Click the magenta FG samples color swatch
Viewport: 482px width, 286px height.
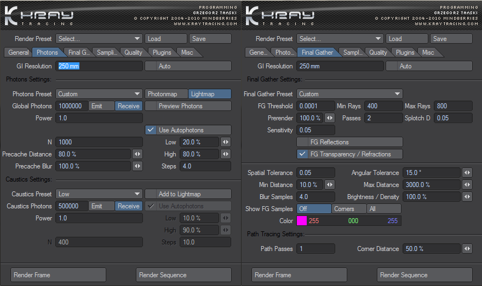point(301,221)
